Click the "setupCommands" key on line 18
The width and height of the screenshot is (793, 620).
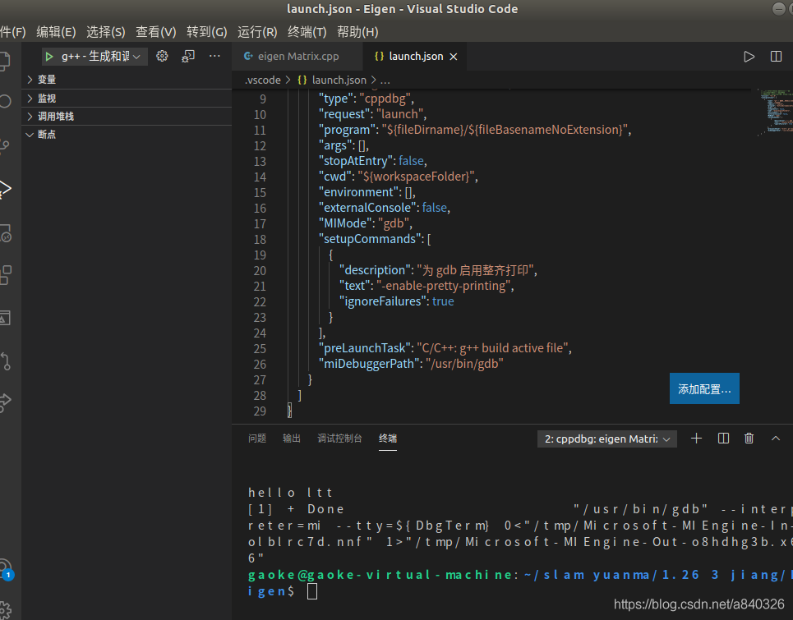370,239
